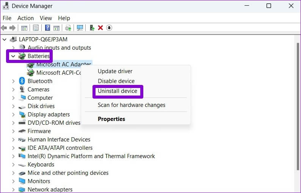The width and height of the screenshot is (301, 193).
Task: Click the Human Interface Devices icon
Action: (22, 140)
